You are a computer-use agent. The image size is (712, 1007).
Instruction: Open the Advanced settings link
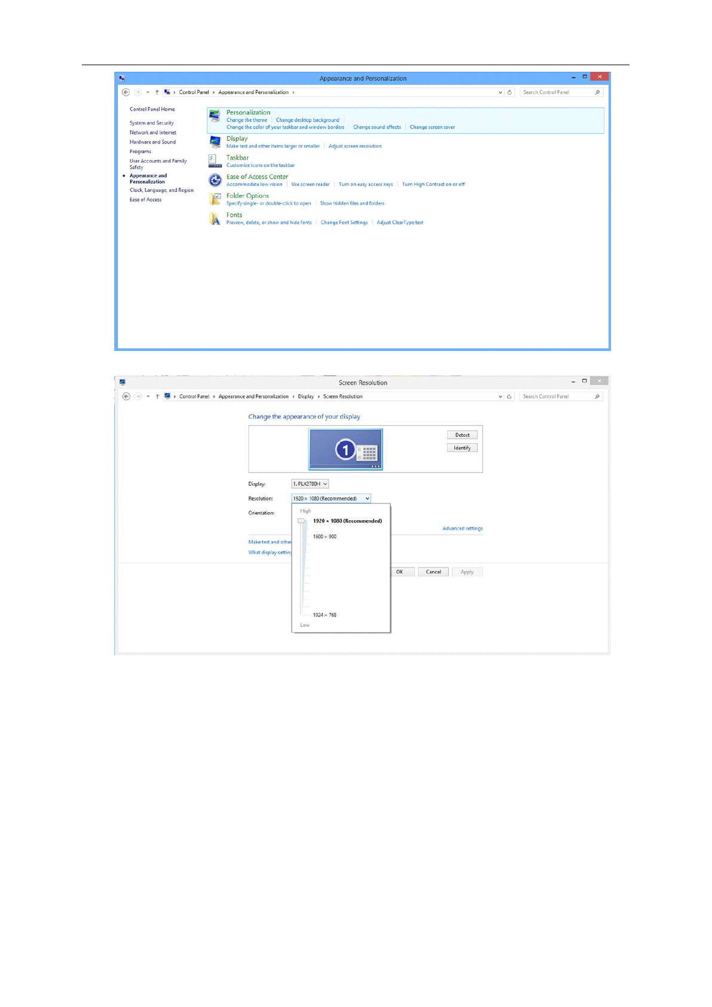click(x=462, y=529)
